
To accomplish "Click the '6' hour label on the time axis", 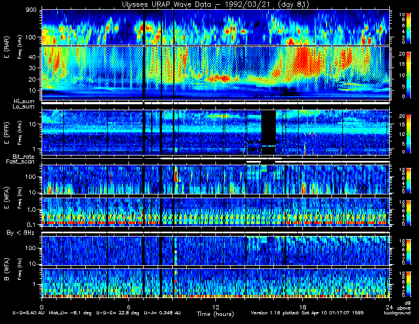I will click(x=129, y=307).
